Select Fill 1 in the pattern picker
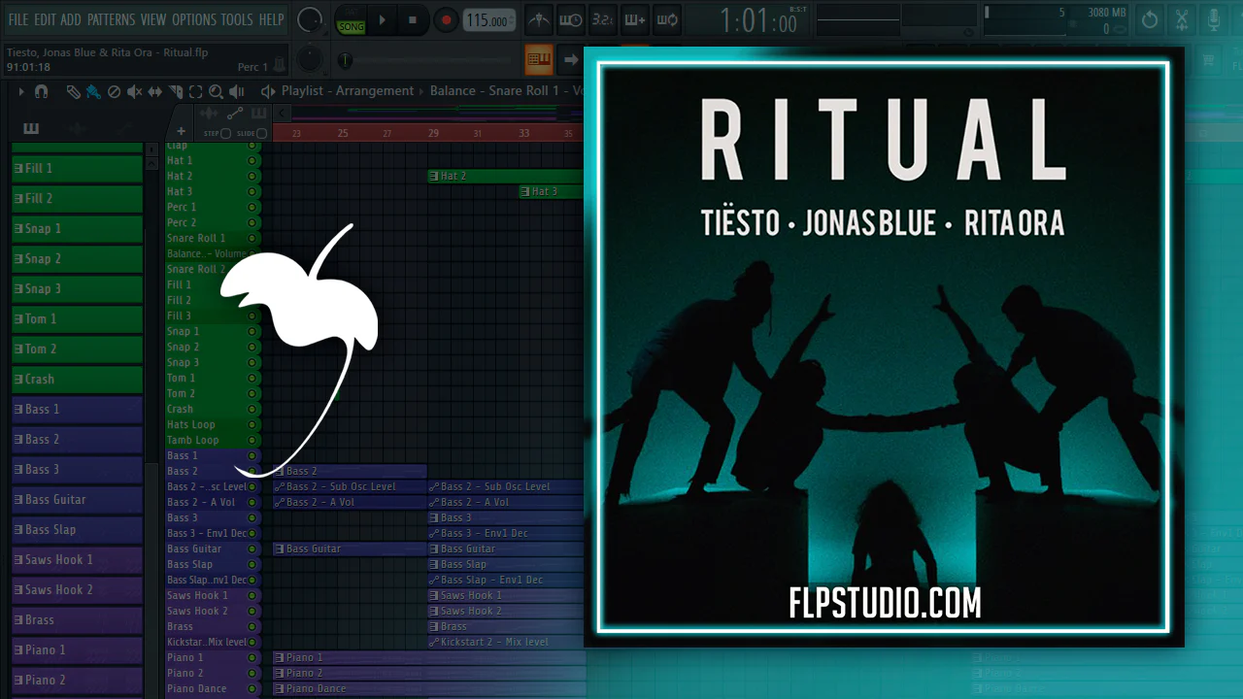Viewport: 1243px width, 699px height. point(77,169)
